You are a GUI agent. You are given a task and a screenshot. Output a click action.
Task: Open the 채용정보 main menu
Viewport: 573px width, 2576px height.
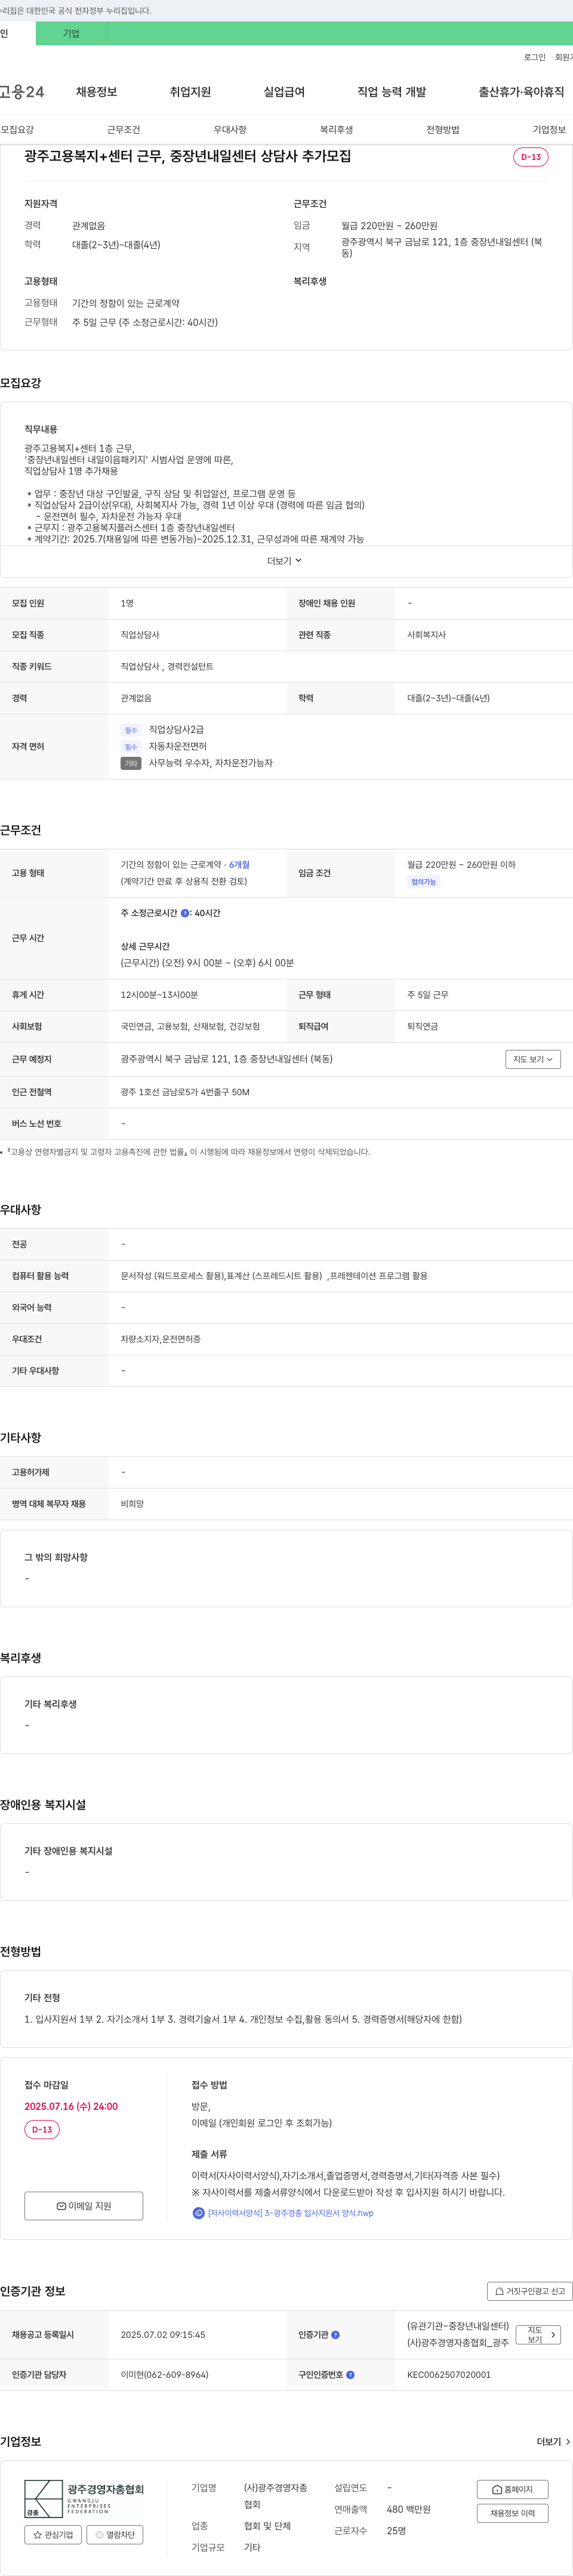point(96,92)
